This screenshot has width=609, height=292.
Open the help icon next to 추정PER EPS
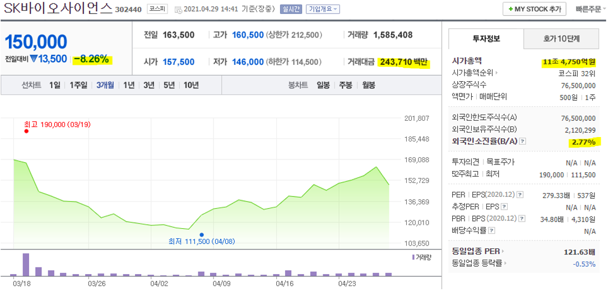(505, 207)
